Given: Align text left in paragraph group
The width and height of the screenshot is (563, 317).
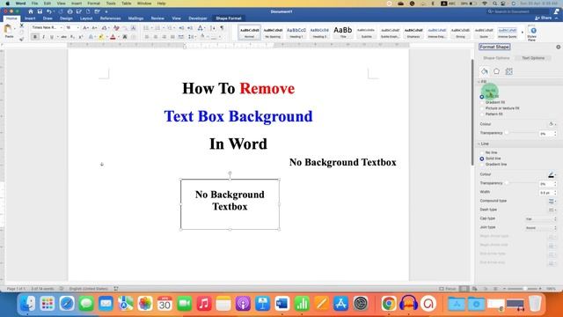Looking at the screenshot, I should (147, 37).
